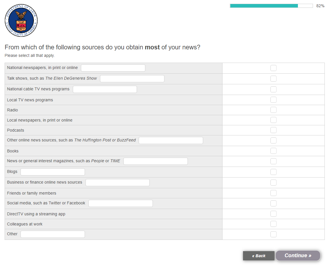Enable the Local TV news programs checkbox
This screenshot has height=265, width=332.
click(x=273, y=100)
